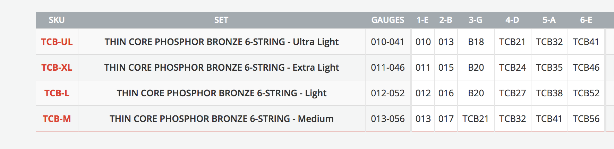Image resolution: width=614 pixels, height=149 pixels.
Task: Click the TCB46 string cell
Action: [x=586, y=68]
